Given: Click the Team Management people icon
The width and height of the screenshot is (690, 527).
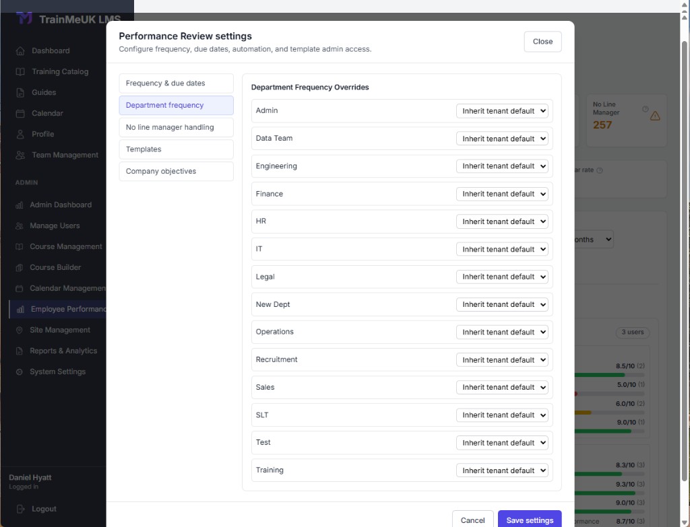Looking at the screenshot, I should coord(20,155).
